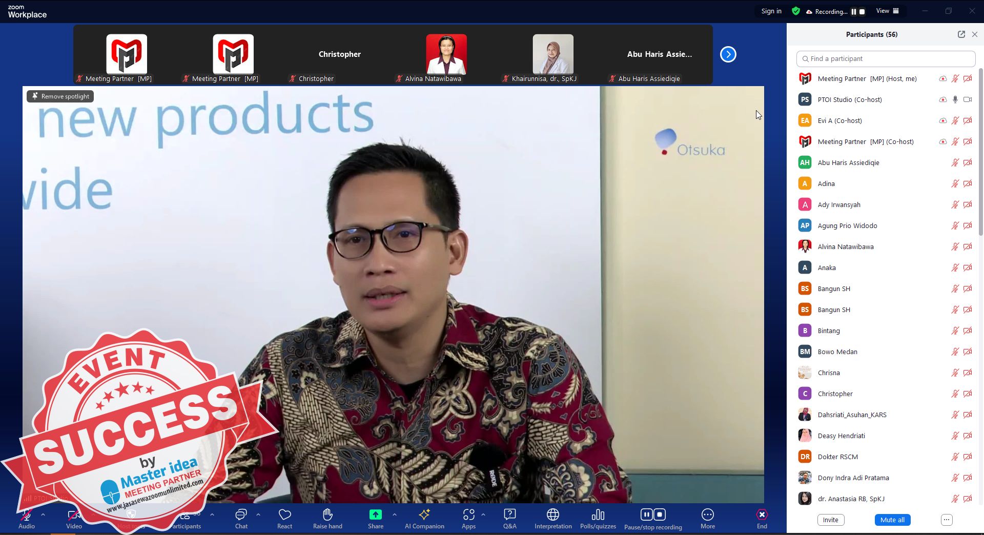984x535 pixels.
Task: Open Interpretation settings
Action: click(x=553, y=518)
